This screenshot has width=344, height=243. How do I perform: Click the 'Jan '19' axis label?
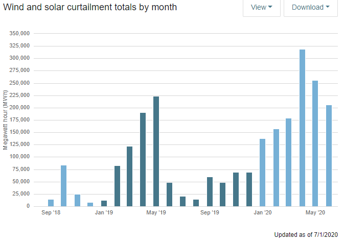click(104, 212)
